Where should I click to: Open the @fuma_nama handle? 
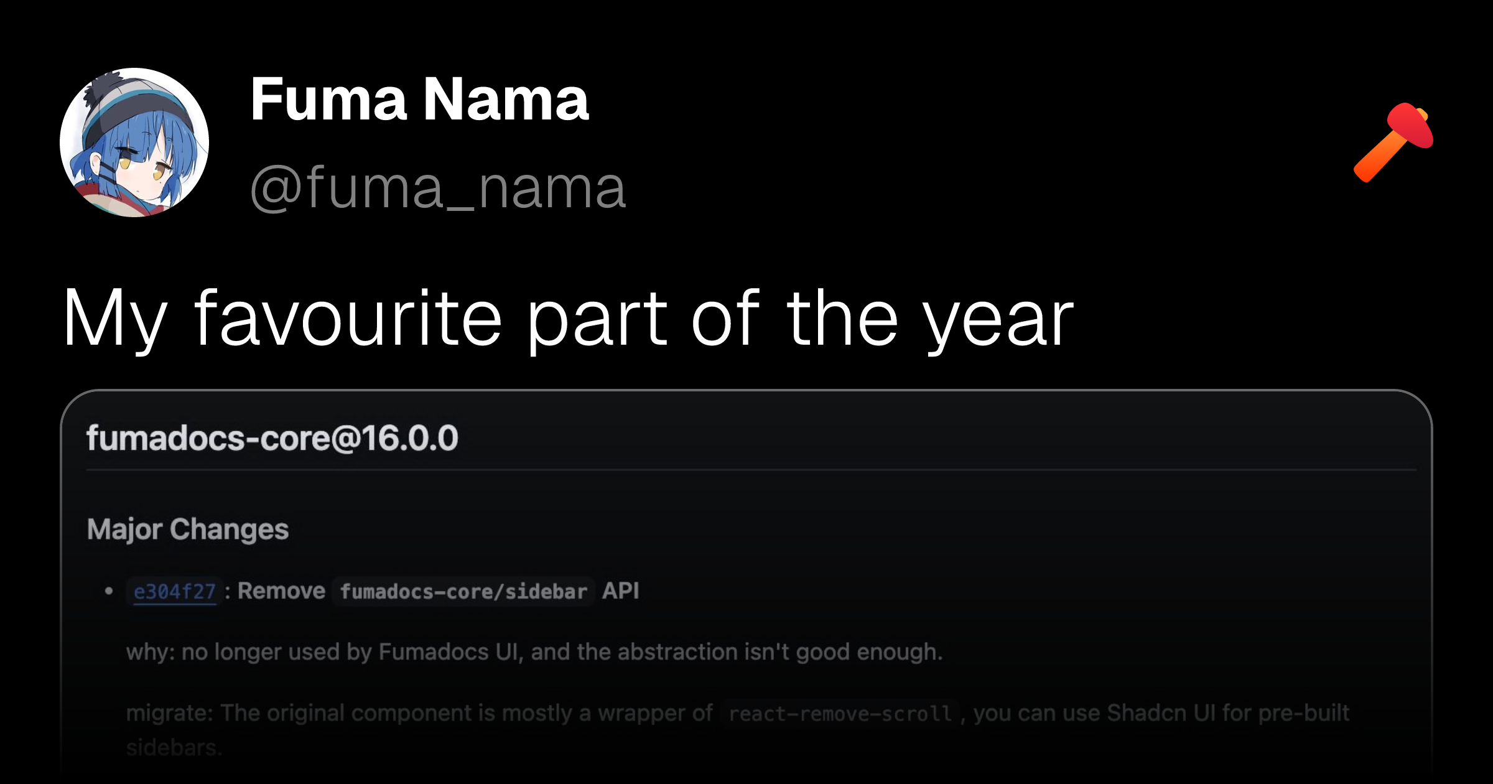click(x=438, y=187)
